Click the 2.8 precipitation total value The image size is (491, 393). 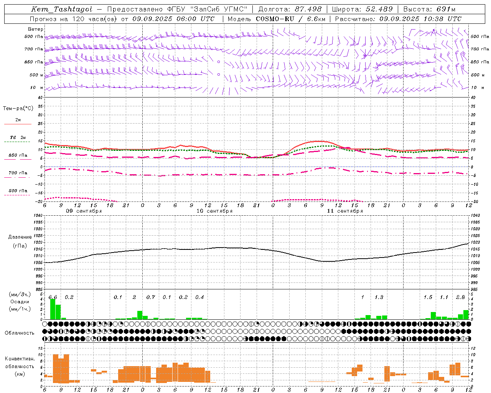tap(460, 297)
